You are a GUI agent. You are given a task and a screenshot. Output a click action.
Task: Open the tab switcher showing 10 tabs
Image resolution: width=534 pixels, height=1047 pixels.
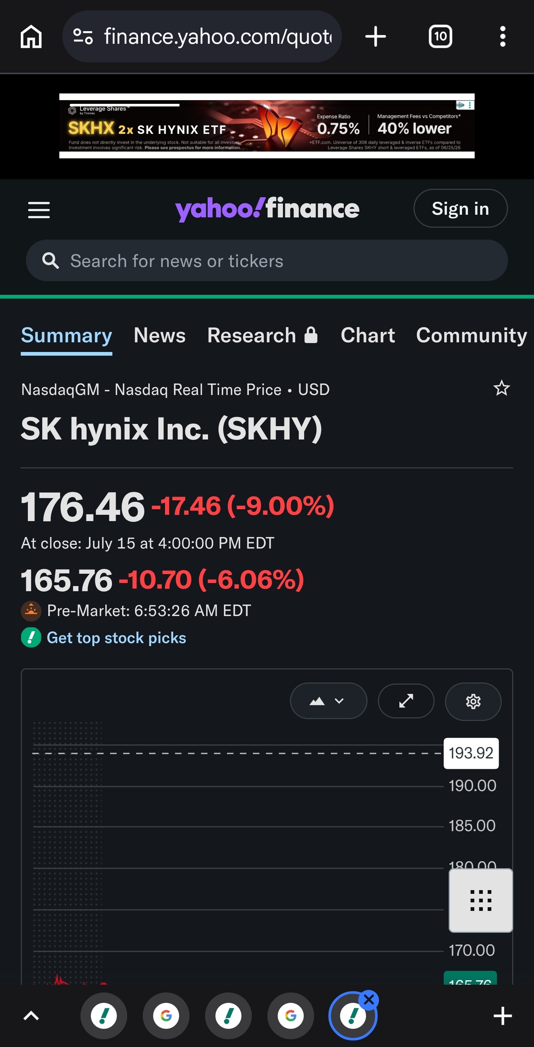point(440,37)
